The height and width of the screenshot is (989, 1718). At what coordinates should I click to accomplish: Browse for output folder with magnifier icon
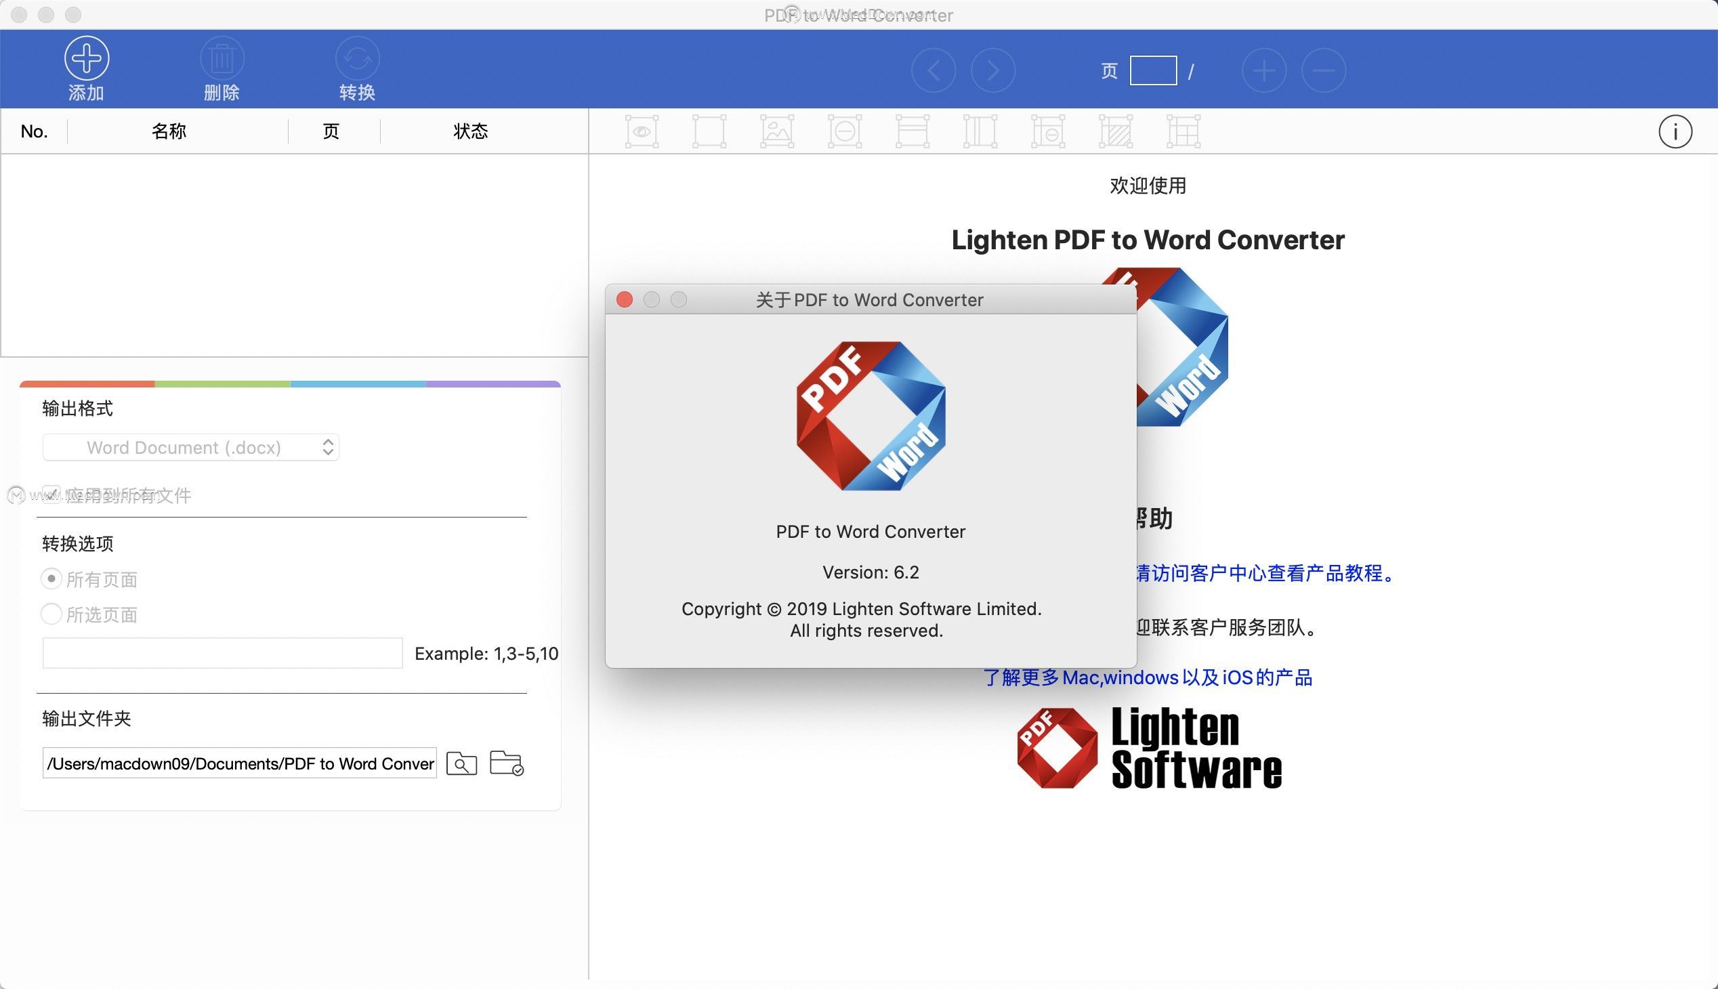461,763
